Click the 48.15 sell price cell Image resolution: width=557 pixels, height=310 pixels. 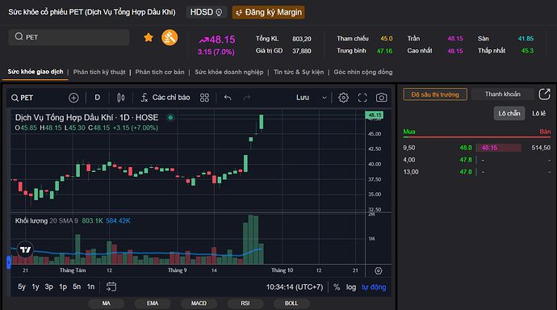[x=499, y=148]
